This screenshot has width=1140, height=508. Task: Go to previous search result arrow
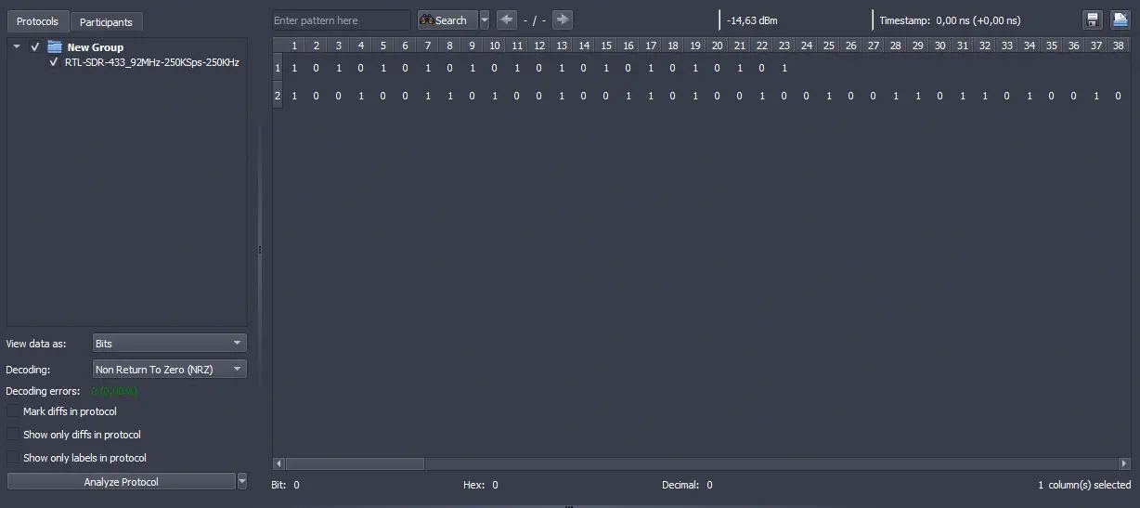click(x=507, y=20)
